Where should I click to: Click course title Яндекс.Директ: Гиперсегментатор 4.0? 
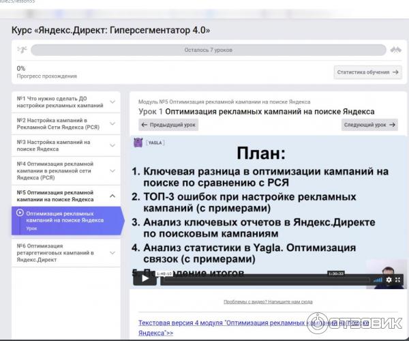[110, 30]
